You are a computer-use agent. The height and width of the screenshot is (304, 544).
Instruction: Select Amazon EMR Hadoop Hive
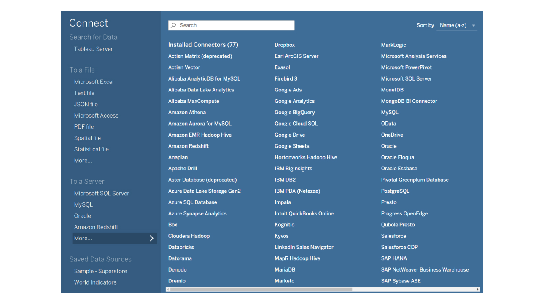click(200, 135)
